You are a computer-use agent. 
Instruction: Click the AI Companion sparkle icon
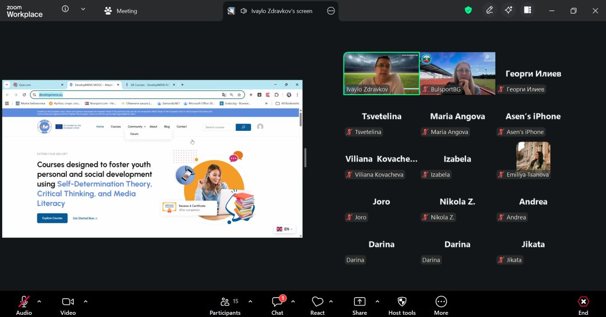509,10
